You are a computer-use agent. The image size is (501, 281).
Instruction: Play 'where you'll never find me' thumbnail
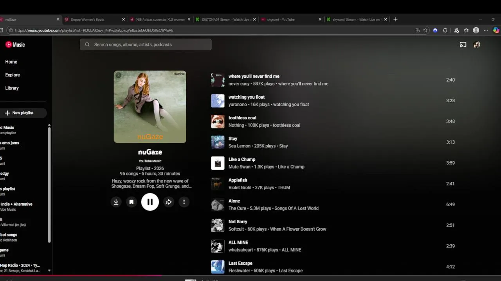tap(218, 80)
